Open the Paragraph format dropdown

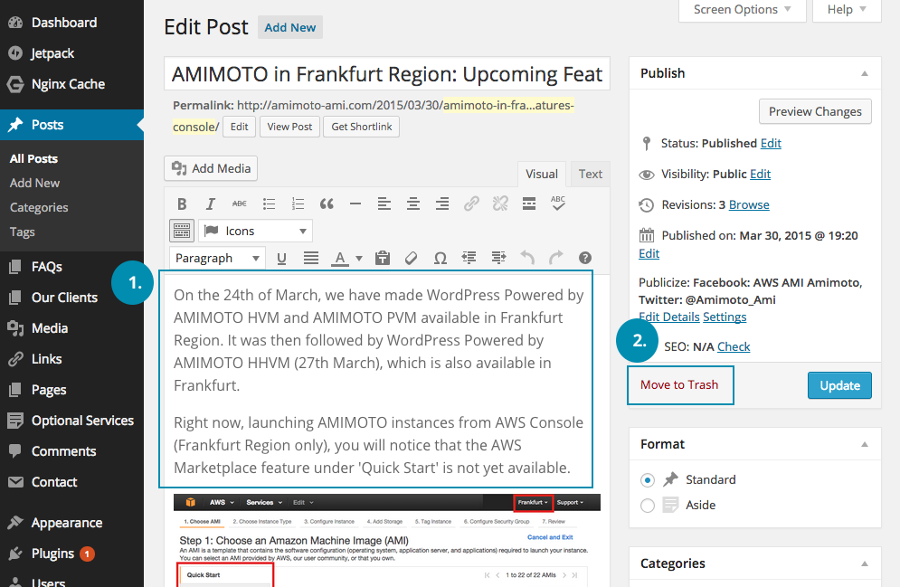tap(217, 258)
